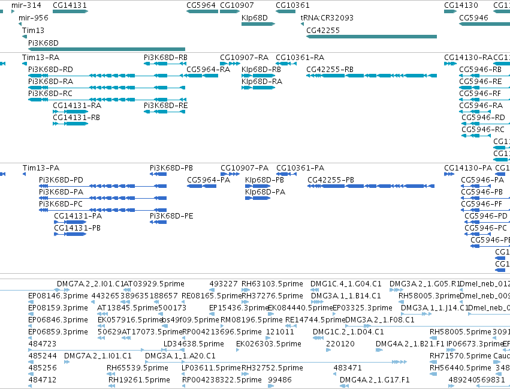Select the CG5946 gene label

[473, 17]
